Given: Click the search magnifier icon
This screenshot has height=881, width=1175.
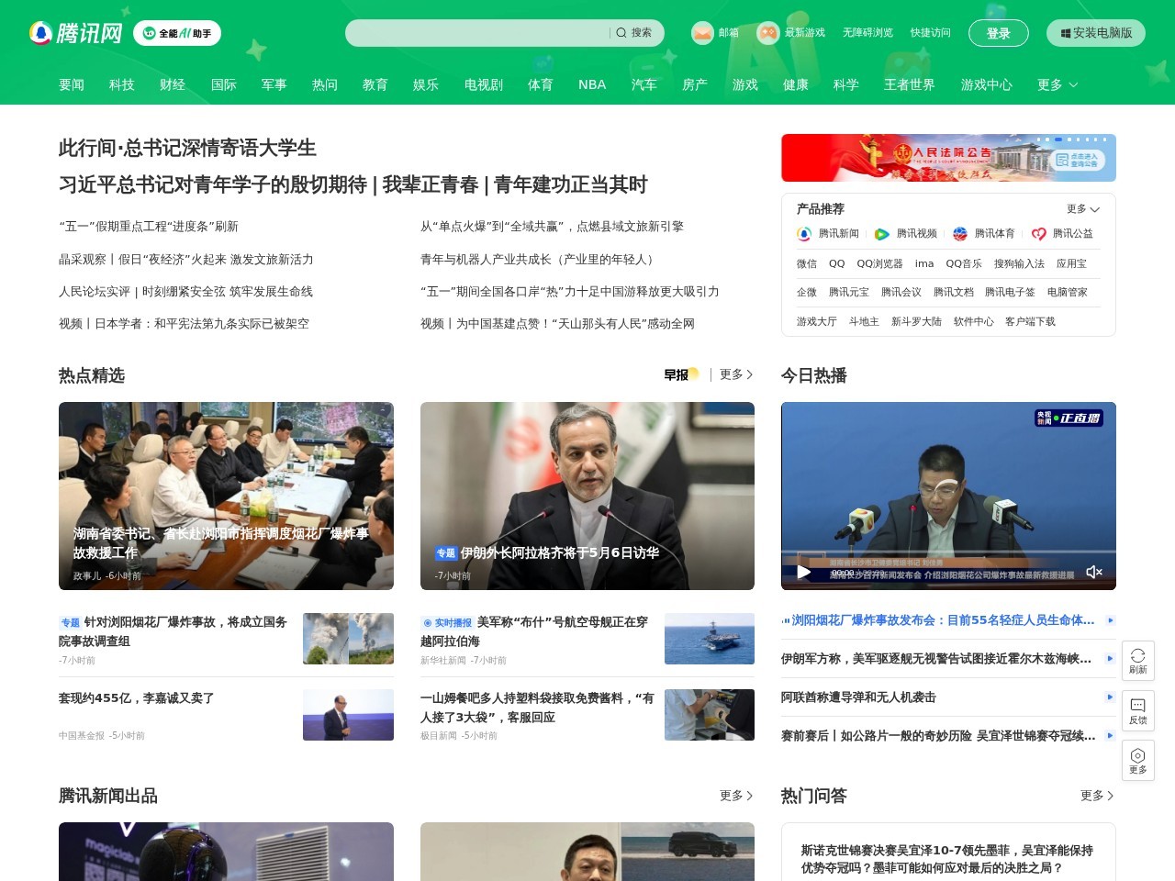Looking at the screenshot, I should [x=621, y=33].
